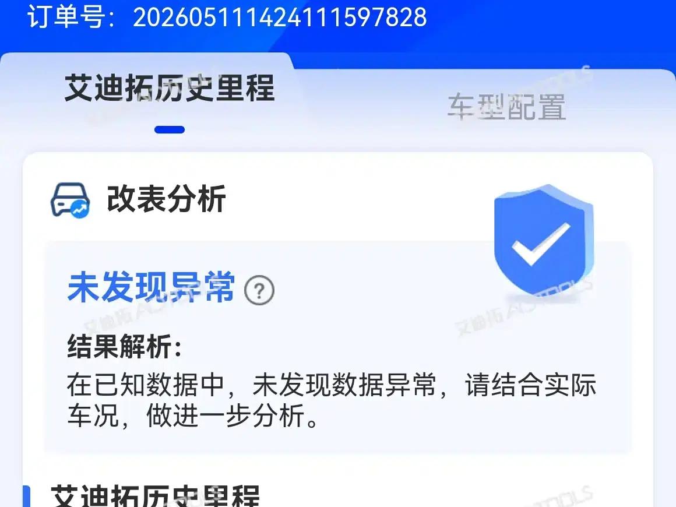This screenshot has width=676, height=507.
Task: Open the help question mark beside 未发现异常
Action: pos(259,291)
